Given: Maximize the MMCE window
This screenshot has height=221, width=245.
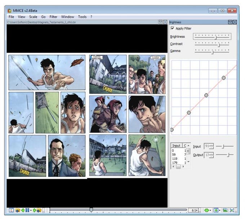Looking at the screenshot, I should click(222, 10).
